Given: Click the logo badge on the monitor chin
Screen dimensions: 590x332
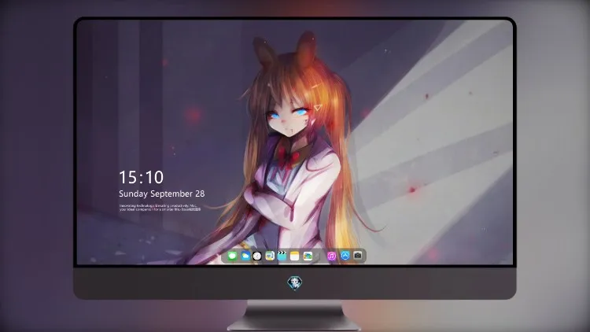Looking at the screenshot, I should (x=295, y=283).
